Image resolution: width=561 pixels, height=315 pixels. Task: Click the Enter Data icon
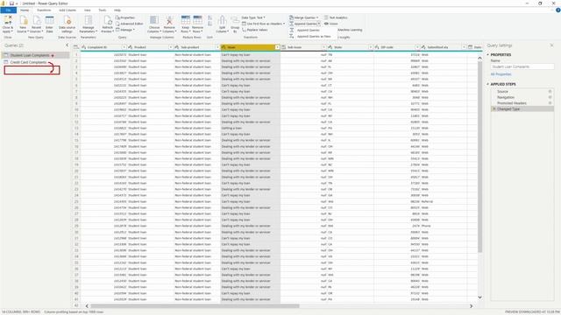pos(50,20)
